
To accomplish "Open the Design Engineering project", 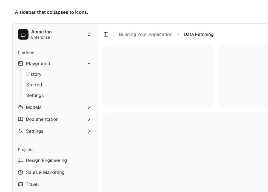I will pos(46,160).
